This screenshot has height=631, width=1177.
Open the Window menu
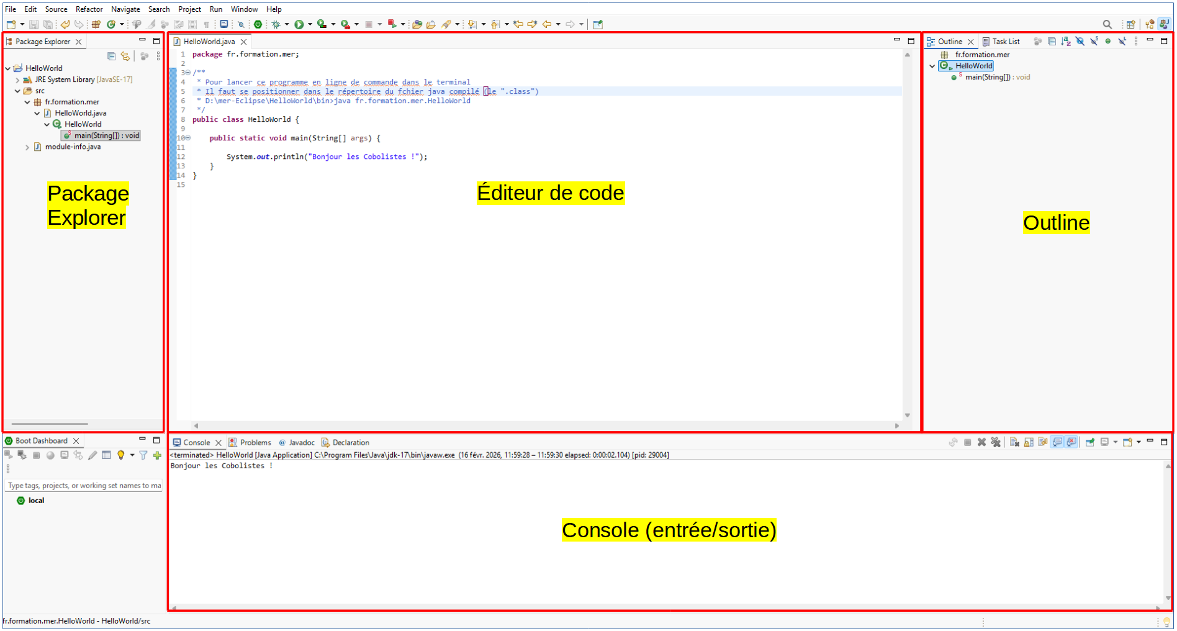pyautogui.click(x=244, y=9)
